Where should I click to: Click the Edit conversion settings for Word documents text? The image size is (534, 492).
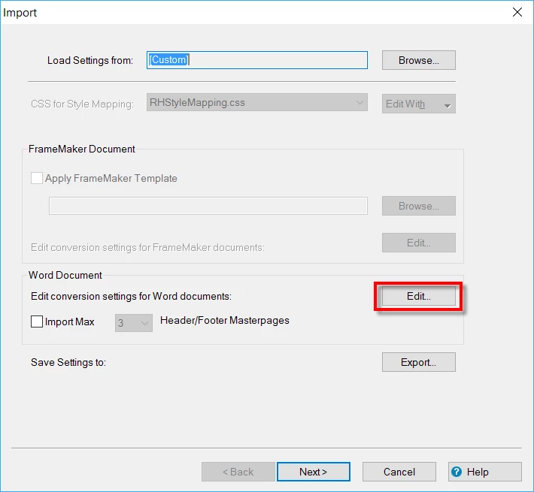(x=131, y=297)
